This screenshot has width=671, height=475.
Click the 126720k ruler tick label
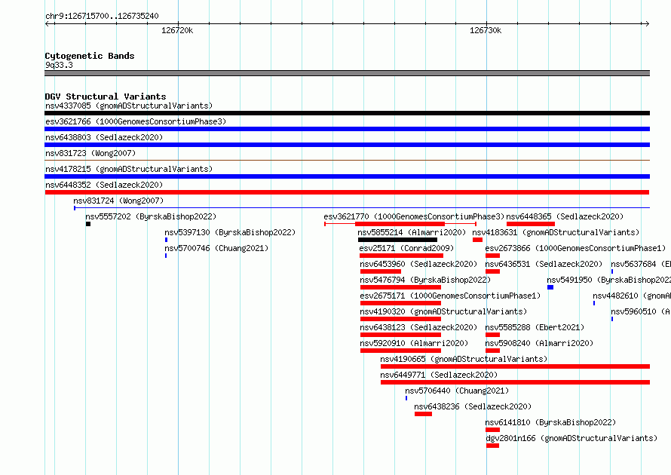(x=177, y=30)
